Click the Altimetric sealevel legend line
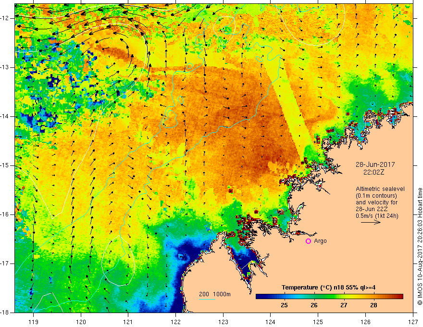The height and width of the screenshot is (327, 423). [380, 189]
